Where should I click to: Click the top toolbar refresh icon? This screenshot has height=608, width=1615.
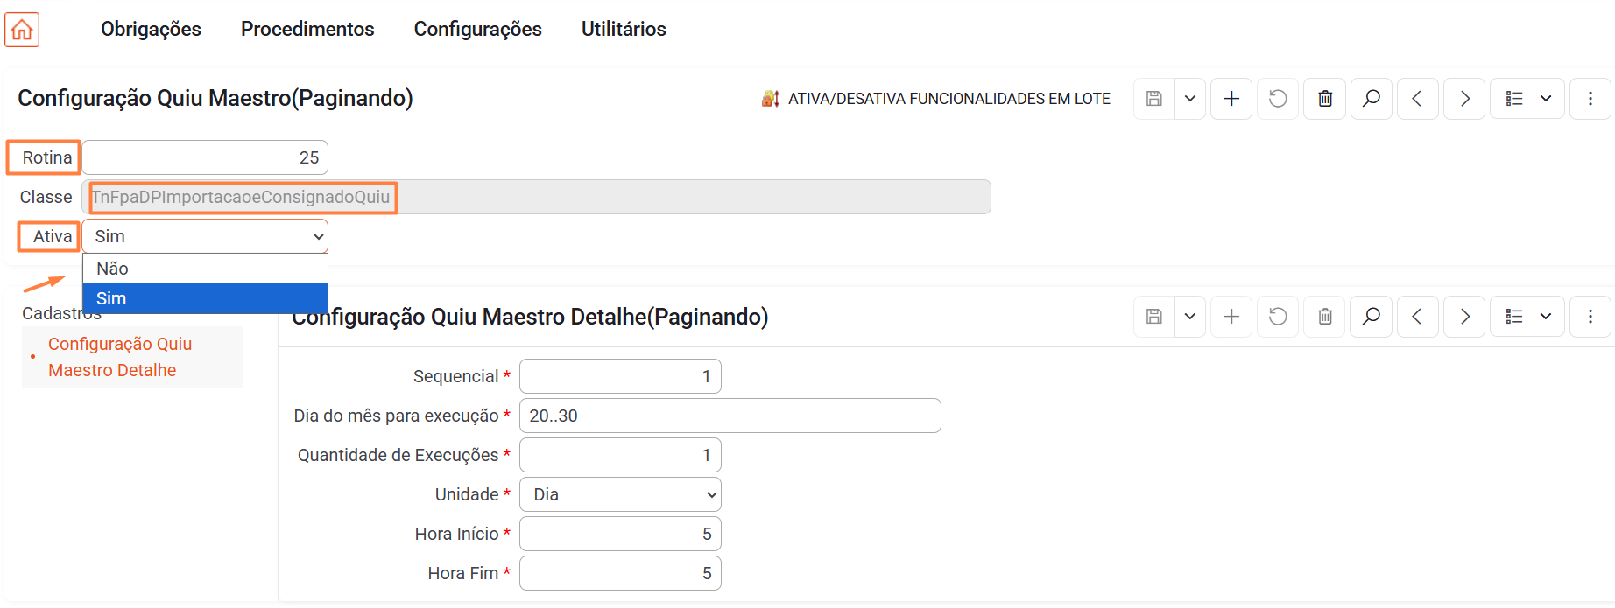(1278, 99)
